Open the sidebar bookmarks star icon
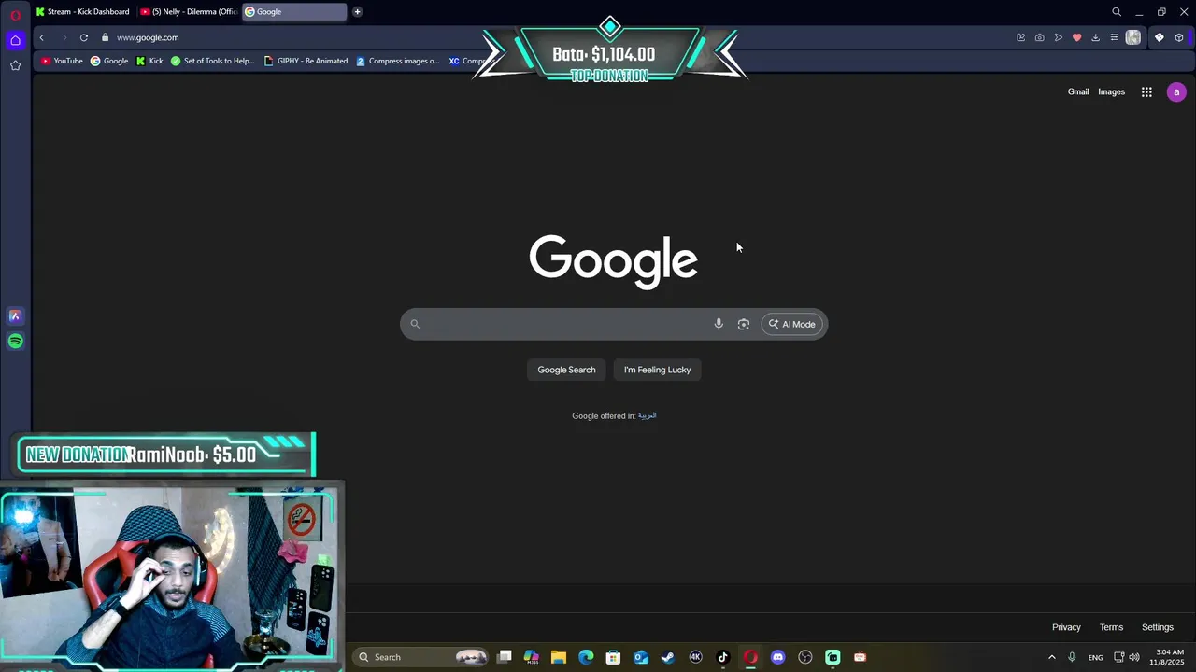1196x672 pixels. click(x=15, y=65)
